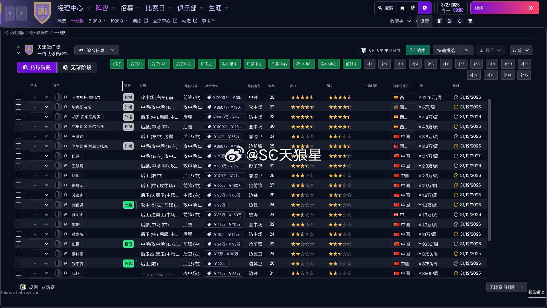Image resolution: width=547 pixels, height=308 pixels.
Task: Check the box for player 郭皓
Action: tap(19, 224)
